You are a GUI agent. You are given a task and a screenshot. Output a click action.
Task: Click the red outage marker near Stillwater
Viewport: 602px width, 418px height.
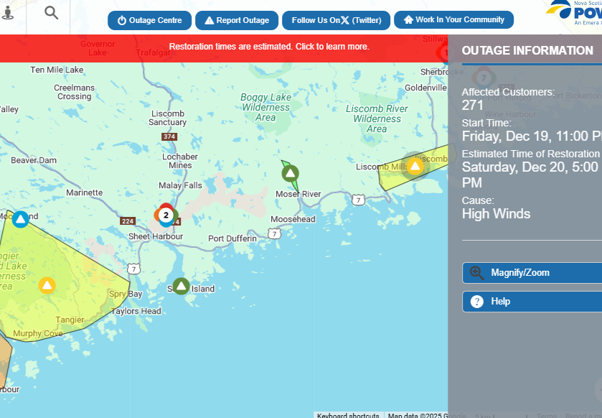(444, 52)
